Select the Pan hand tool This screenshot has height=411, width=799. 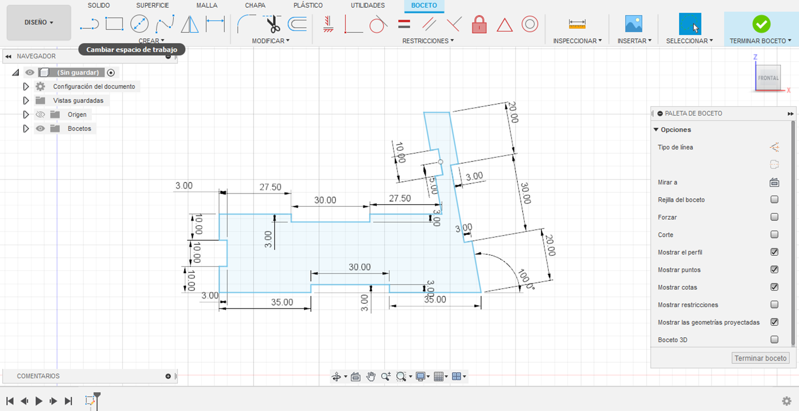[371, 376]
